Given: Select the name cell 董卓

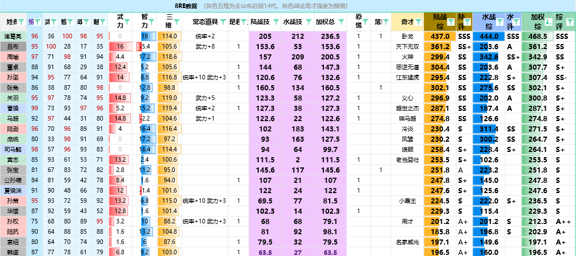Looking at the screenshot, I should pyautogui.click(x=13, y=67).
